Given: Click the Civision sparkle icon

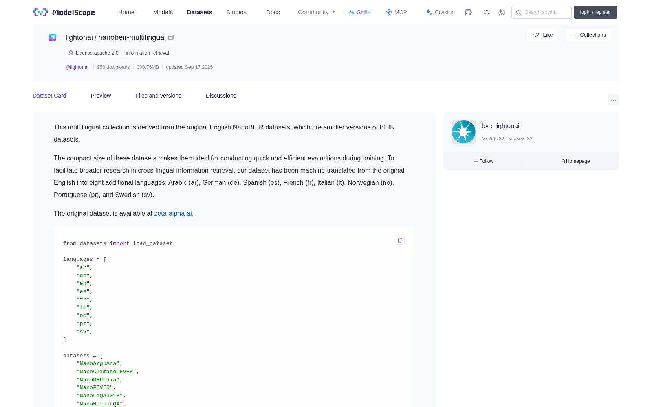Looking at the screenshot, I should (x=429, y=12).
